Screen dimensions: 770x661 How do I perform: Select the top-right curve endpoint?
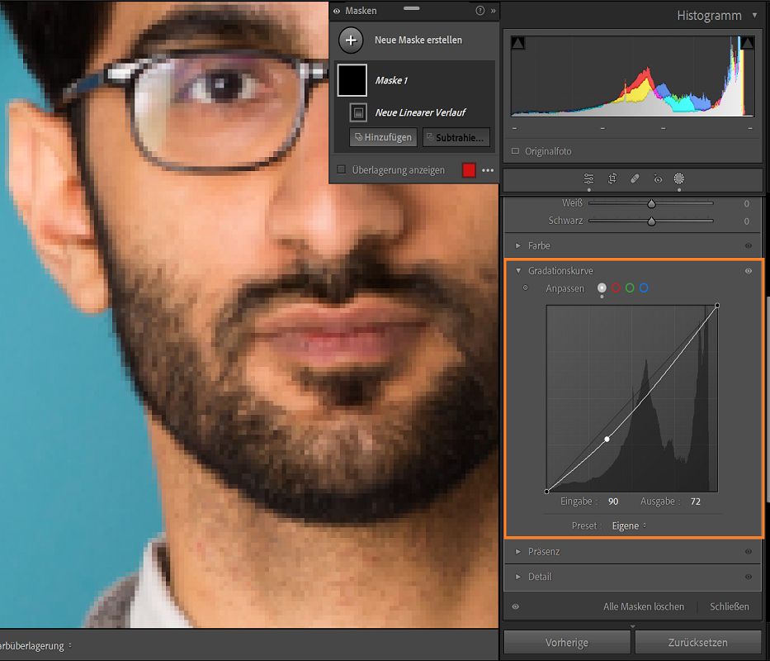tap(717, 306)
